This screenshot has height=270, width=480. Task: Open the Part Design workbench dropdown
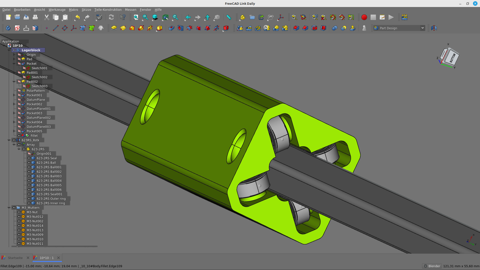pos(399,28)
